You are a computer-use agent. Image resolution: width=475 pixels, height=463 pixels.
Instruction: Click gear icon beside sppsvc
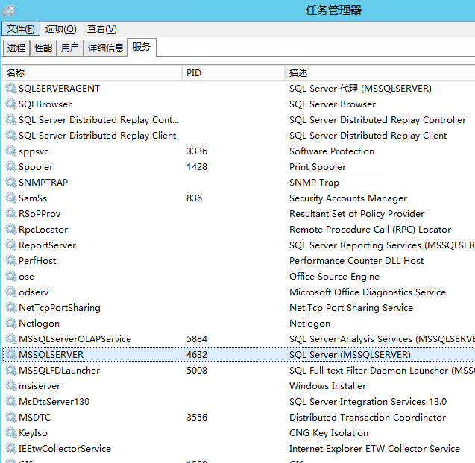tap(11, 151)
